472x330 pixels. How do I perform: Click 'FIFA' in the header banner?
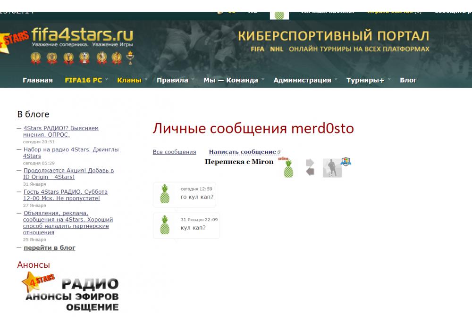(257, 49)
